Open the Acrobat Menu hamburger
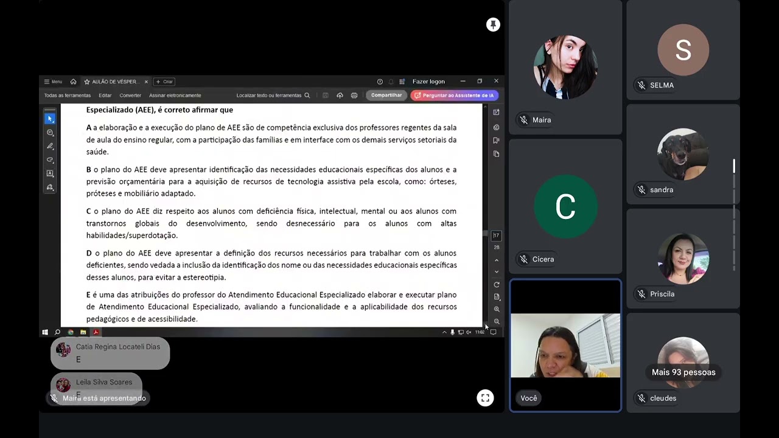This screenshot has height=438, width=779. 53,82
